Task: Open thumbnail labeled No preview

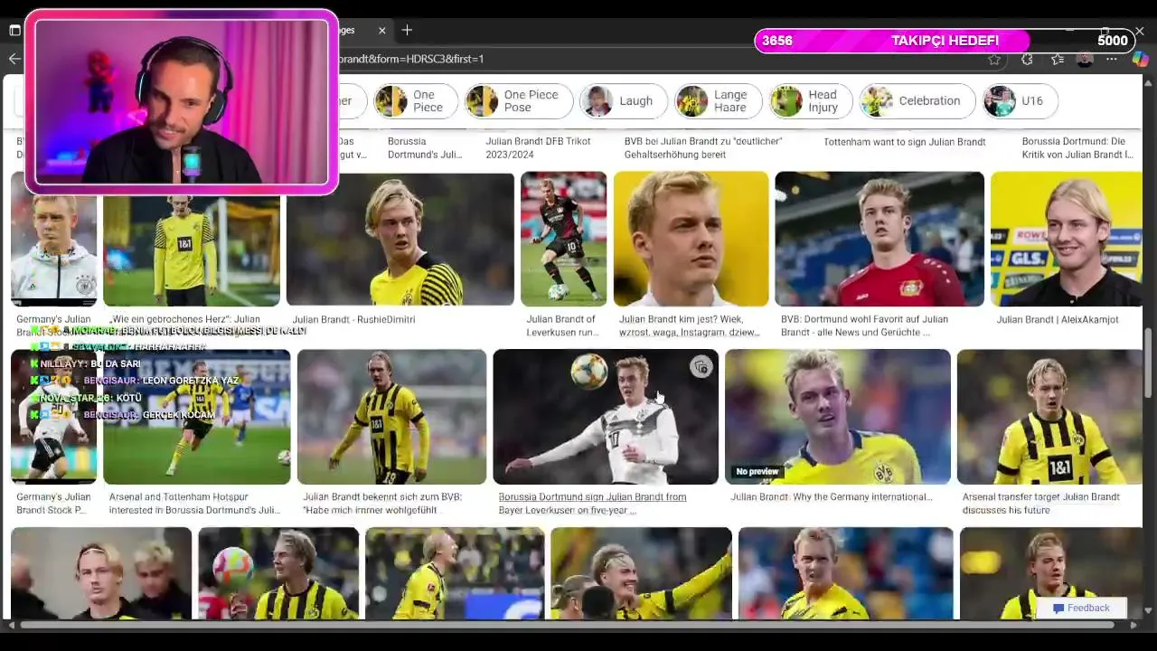Action: point(838,417)
